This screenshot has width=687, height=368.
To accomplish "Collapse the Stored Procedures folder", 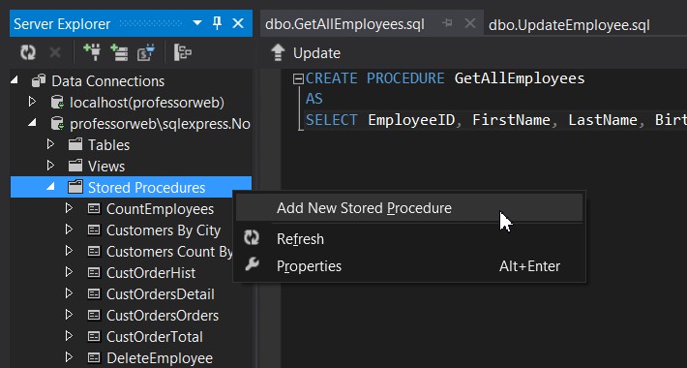I will coord(51,187).
